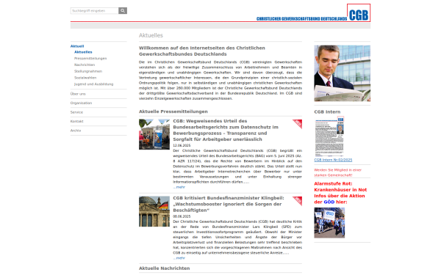Open the Organisation menu item
441x275 pixels.
pos(81,103)
